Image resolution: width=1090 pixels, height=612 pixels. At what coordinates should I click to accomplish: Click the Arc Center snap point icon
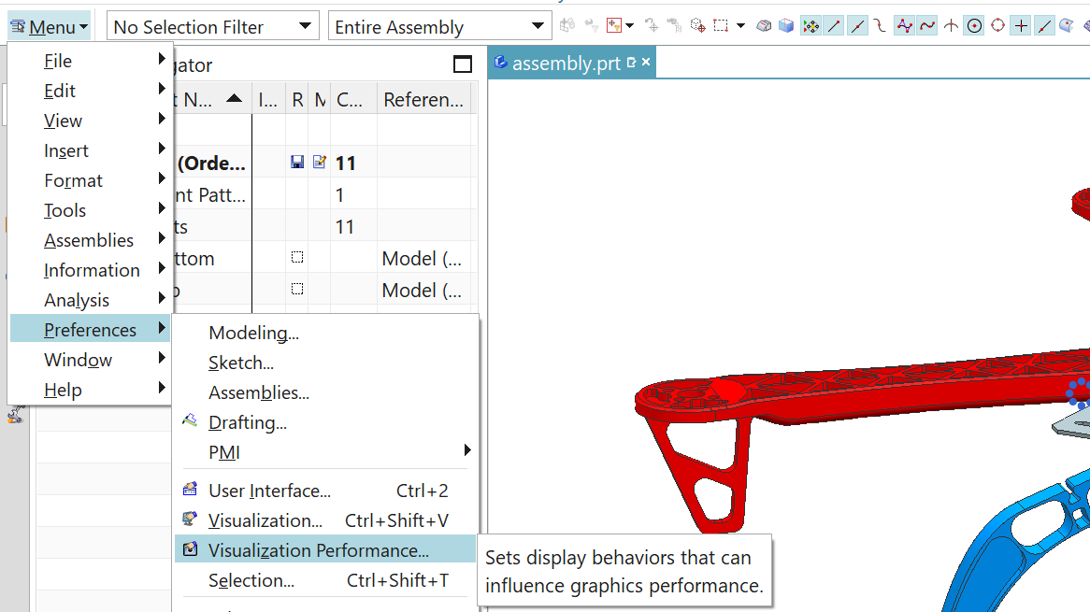(974, 26)
